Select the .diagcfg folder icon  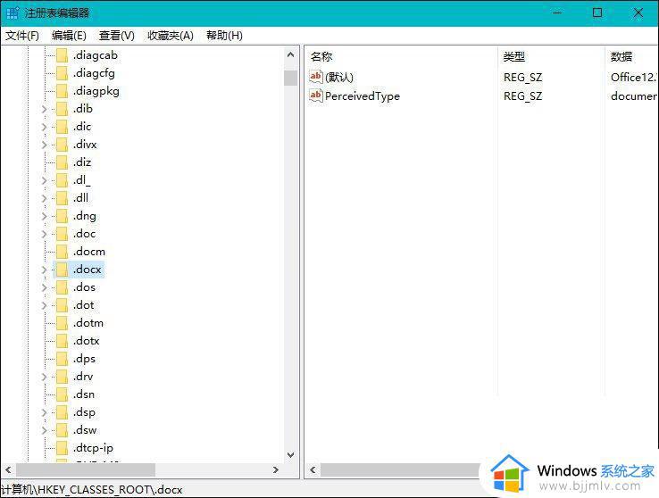coord(63,73)
